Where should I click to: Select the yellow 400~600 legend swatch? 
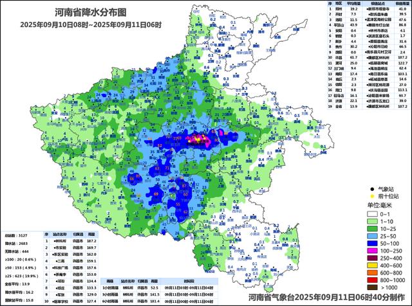[x=372, y=265]
